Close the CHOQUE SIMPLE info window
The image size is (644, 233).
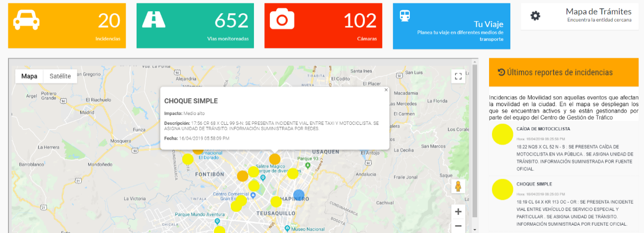(x=386, y=90)
